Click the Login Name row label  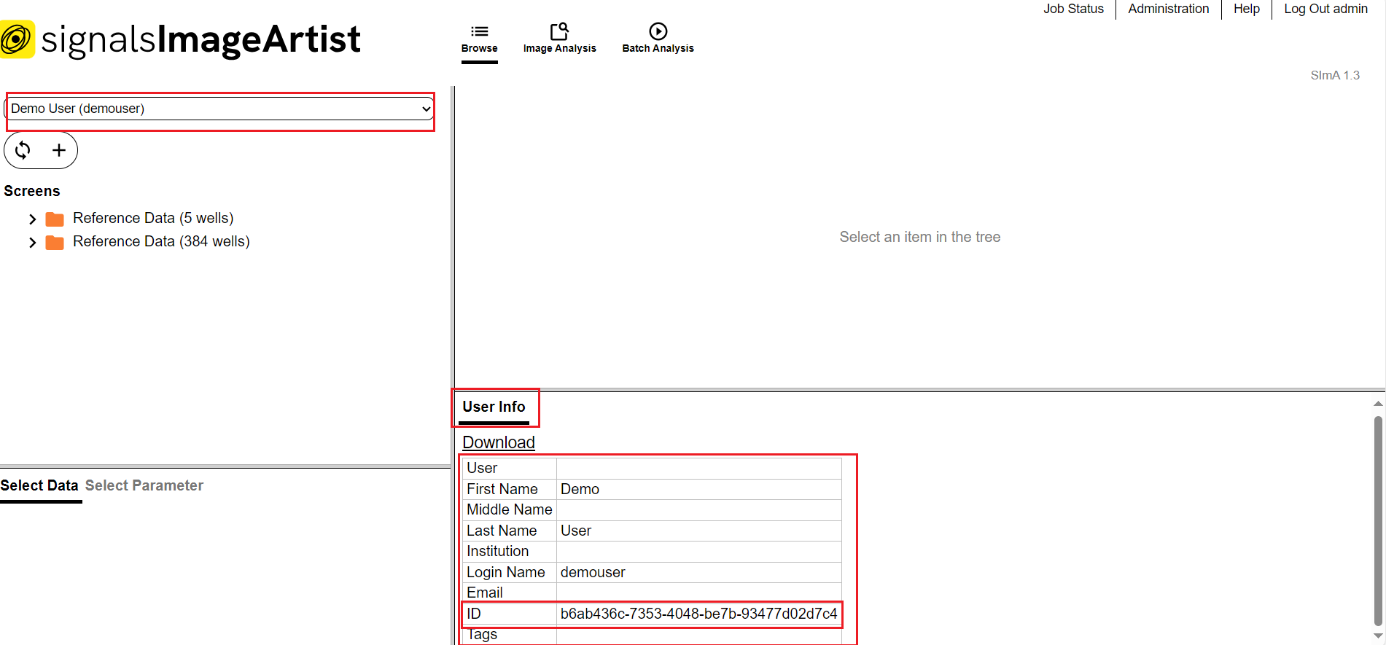pyautogui.click(x=506, y=572)
